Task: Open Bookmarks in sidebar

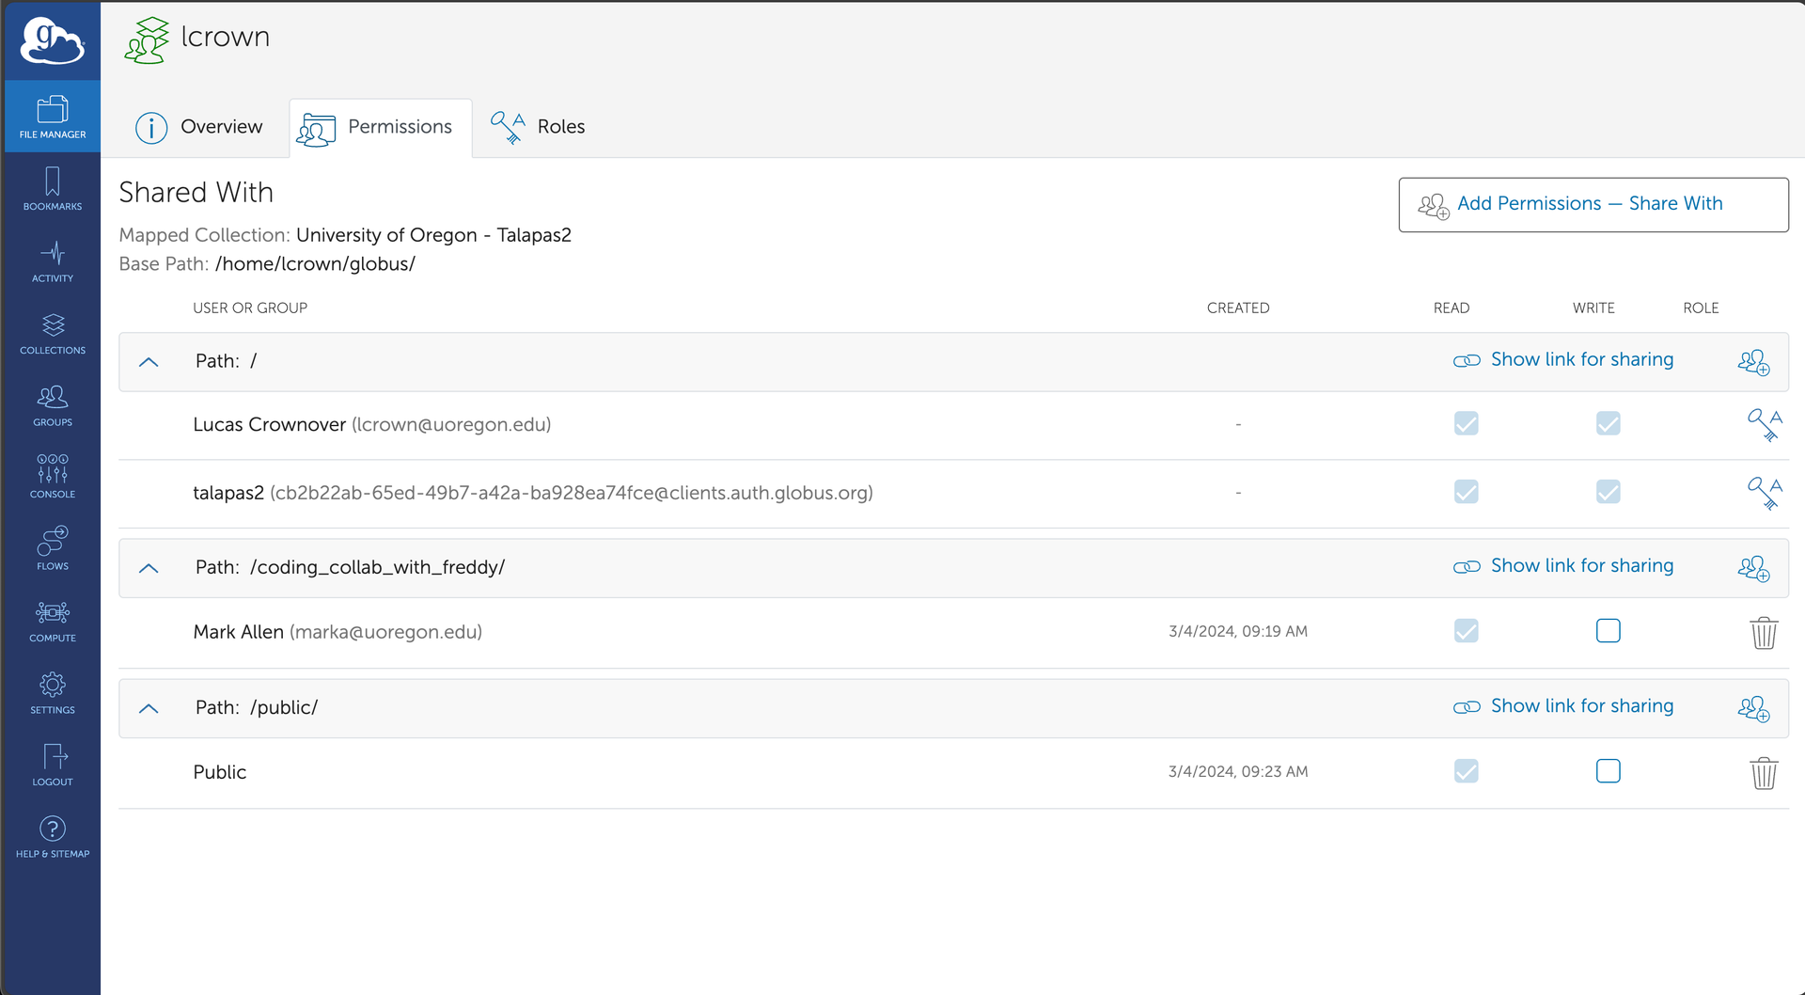Action: (x=53, y=188)
